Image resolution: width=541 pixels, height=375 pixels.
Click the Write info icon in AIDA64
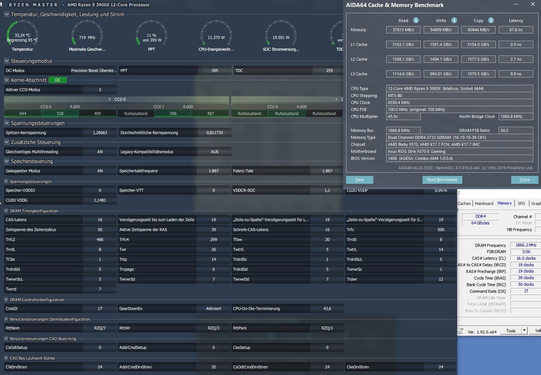(x=454, y=20)
